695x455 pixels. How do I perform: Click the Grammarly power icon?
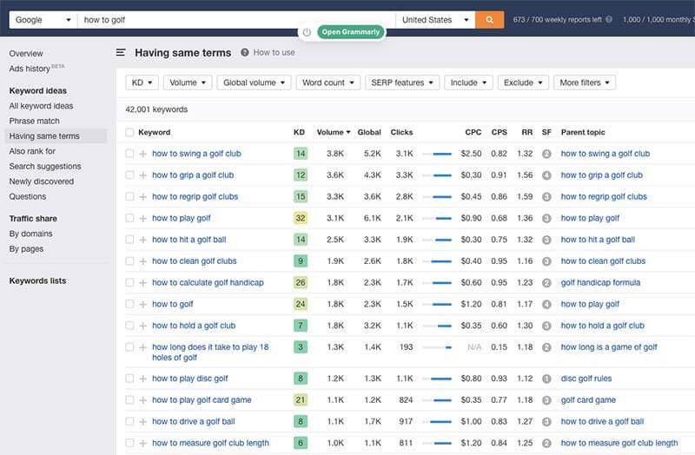click(x=306, y=32)
